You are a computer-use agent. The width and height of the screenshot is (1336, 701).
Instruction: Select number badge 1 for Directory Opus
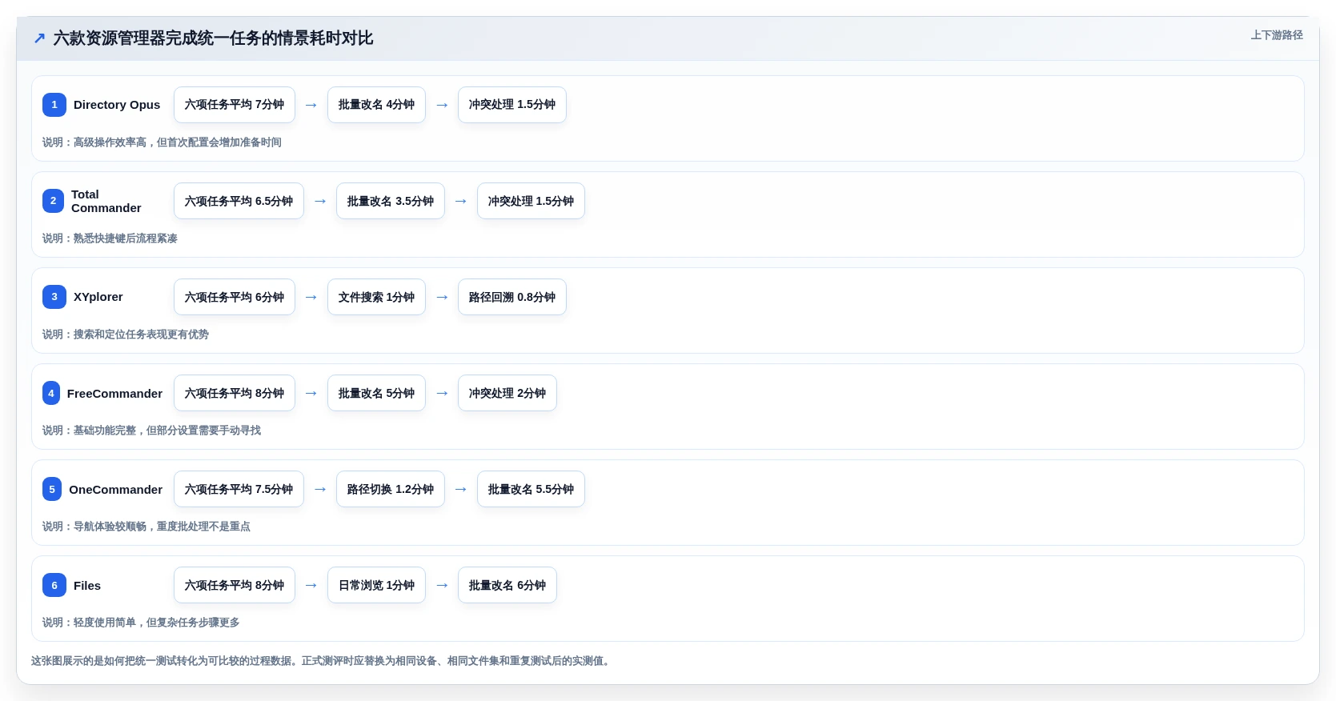pyautogui.click(x=54, y=105)
